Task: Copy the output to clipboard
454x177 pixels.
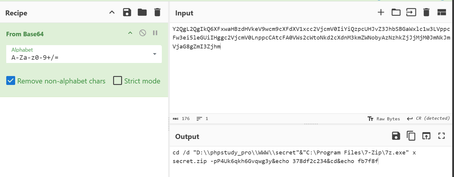Action: coord(411,136)
